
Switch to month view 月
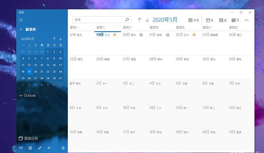(x=235, y=20)
